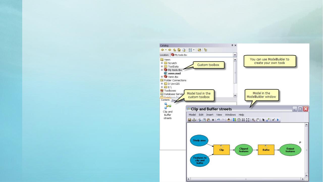323x182 pixels.
Task: Open the view mode dropdown arrow
Action: tap(194, 50)
